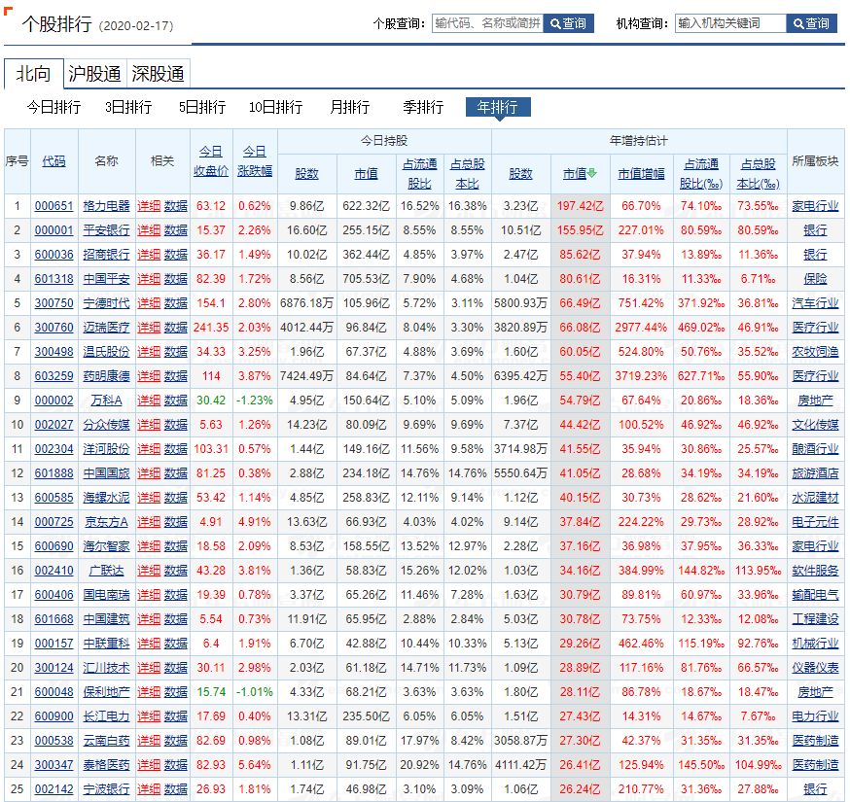Screen dimensions: 850x802
Task: Focus the institution keyword input field
Action: (730, 23)
